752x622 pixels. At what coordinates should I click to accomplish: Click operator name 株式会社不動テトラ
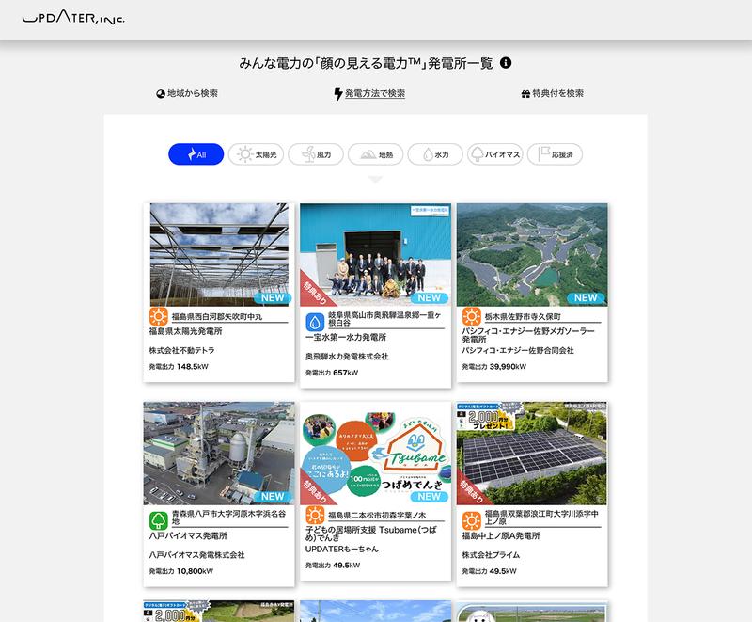click(x=181, y=350)
